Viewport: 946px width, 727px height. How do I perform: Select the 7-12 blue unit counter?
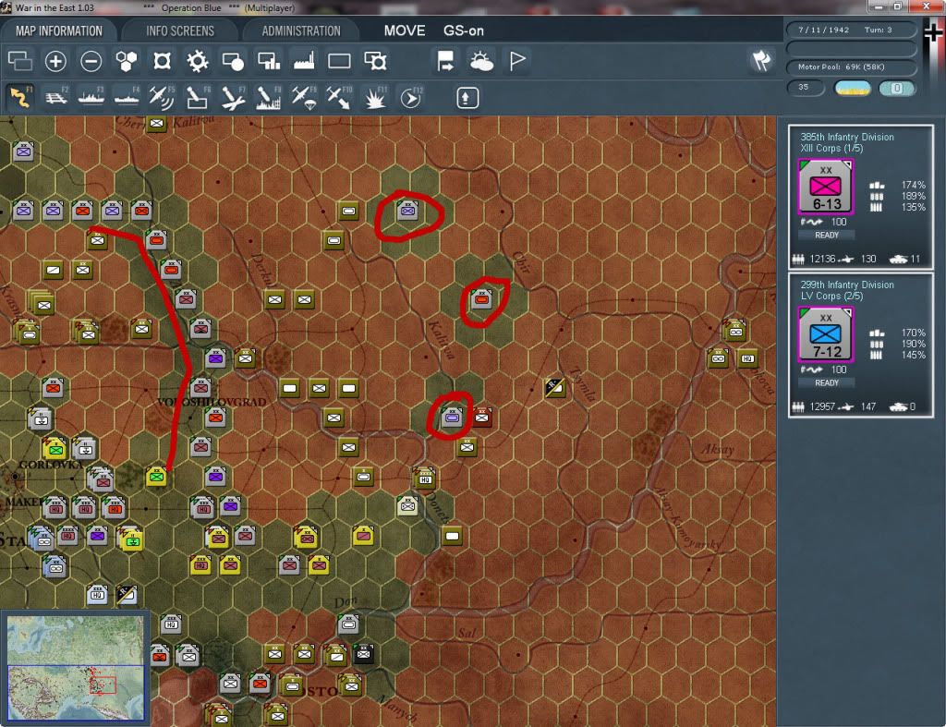point(826,334)
